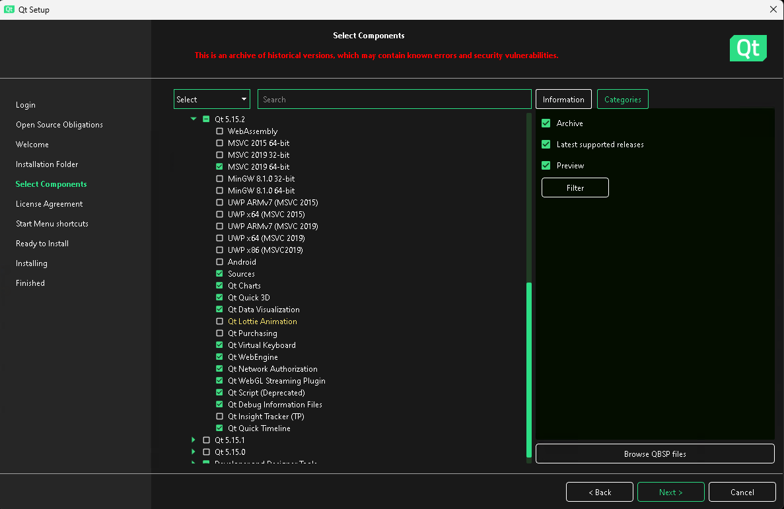The height and width of the screenshot is (509, 784).
Task: Check the Qt 5.15.0 group checkbox
Action: (x=206, y=452)
